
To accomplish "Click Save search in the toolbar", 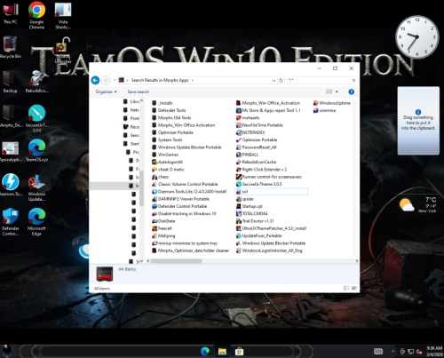I will [139, 91].
